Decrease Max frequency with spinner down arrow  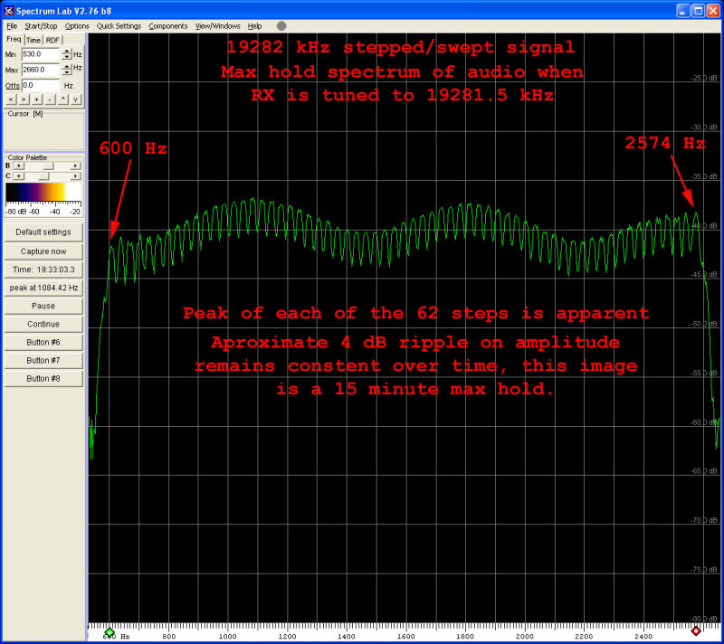[x=66, y=73]
